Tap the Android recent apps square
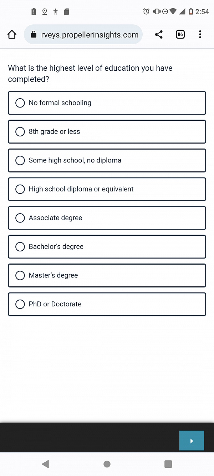This screenshot has height=476, width=214. click(x=168, y=464)
